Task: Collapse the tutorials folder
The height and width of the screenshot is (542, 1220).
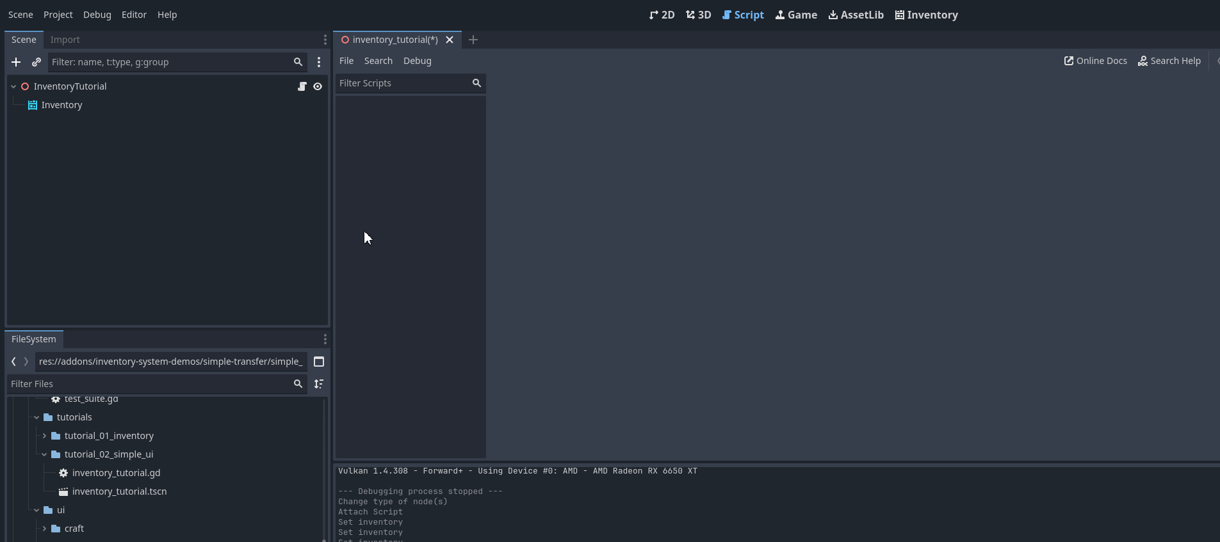Action: (x=37, y=417)
